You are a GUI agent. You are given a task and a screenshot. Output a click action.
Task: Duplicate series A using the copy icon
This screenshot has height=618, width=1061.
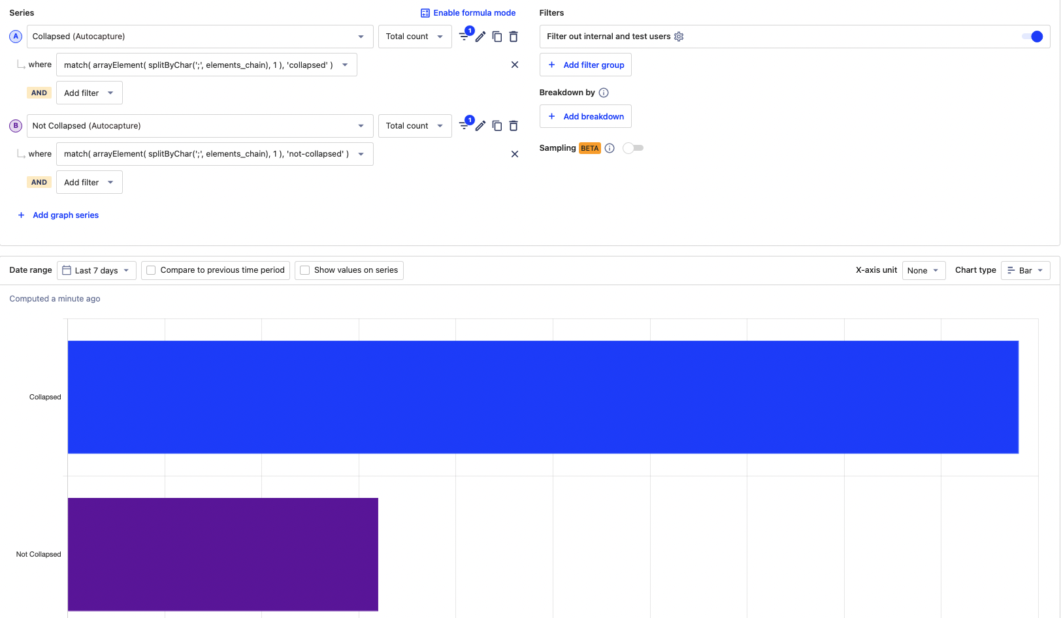497,37
